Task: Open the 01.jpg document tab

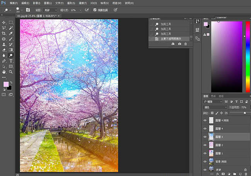Action: pyautogui.click(x=36, y=16)
